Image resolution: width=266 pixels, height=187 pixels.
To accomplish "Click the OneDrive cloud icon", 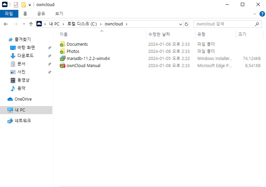I will pyautogui.click(x=10, y=99).
